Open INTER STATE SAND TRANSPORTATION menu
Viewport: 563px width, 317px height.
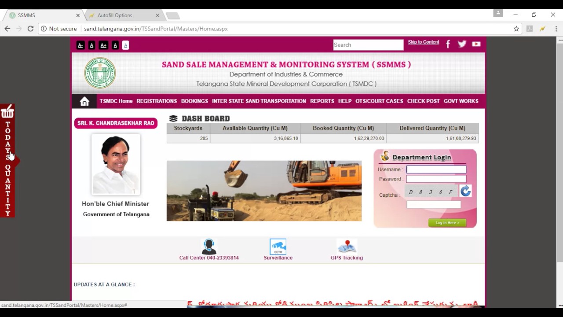[x=259, y=101]
